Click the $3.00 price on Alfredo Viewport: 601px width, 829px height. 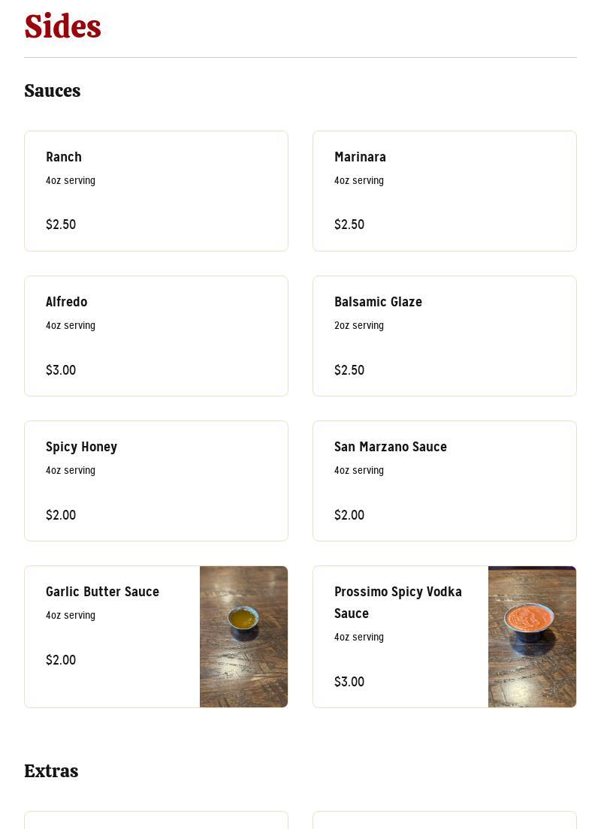(61, 370)
